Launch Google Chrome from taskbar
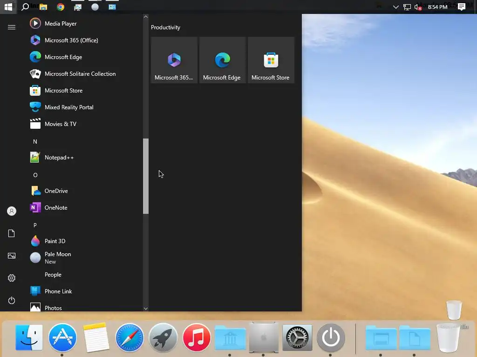The height and width of the screenshot is (357, 477). [61, 7]
